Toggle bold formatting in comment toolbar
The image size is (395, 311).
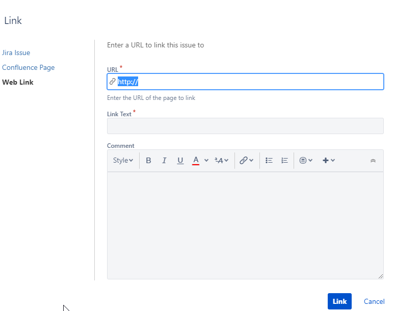point(148,160)
